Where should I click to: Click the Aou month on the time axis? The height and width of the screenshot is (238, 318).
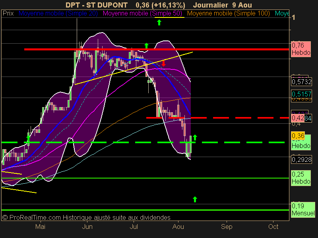178,226
